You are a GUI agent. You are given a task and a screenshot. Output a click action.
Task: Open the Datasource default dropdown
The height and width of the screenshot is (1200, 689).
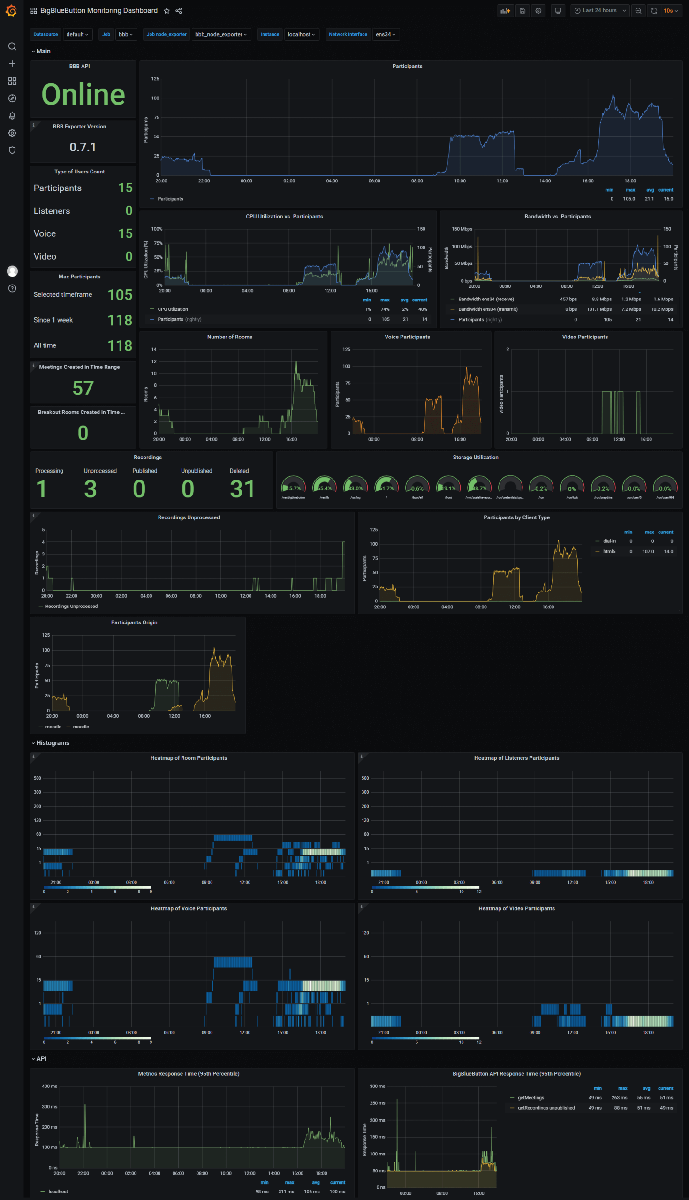pos(77,35)
